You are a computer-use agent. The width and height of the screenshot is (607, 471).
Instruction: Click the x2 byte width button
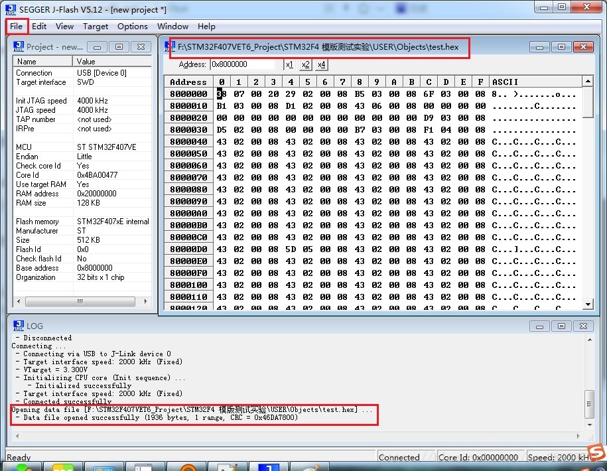pyautogui.click(x=305, y=64)
